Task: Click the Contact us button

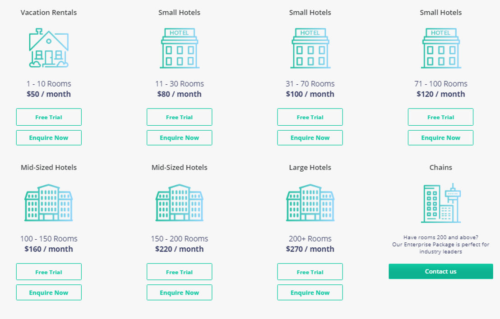Action: (441, 271)
